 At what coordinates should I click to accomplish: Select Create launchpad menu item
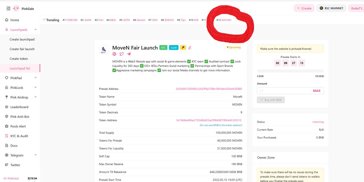tap(22, 39)
